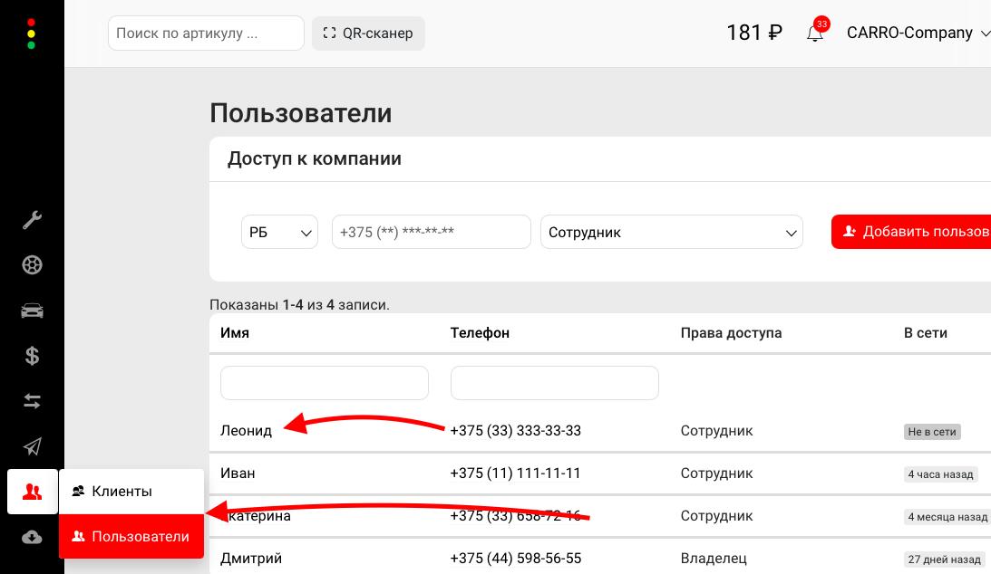Viewport: 991px width, 574px height.
Task: Click the 27 дней назад badge
Action: [944, 560]
